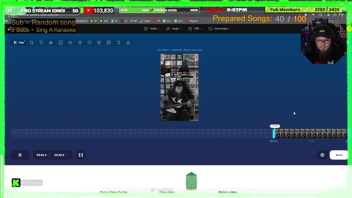Open encoding settings gear icon
The height and width of the screenshot is (198, 352).
tap(322, 155)
